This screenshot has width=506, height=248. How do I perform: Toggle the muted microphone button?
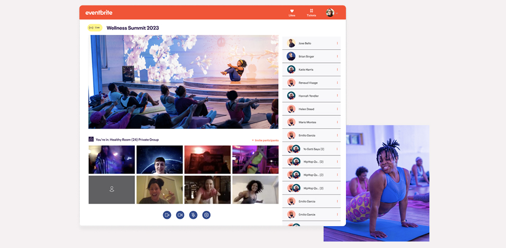(x=193, y=215)
